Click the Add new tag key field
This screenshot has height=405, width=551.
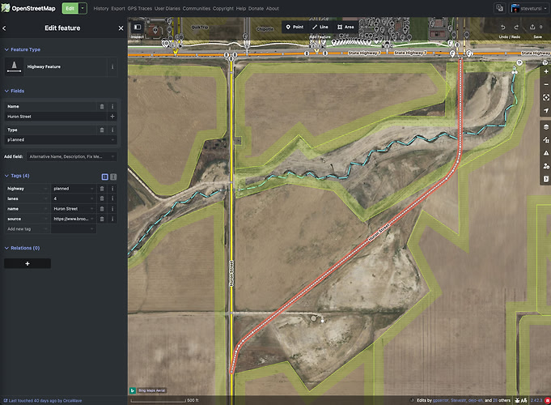27,229
